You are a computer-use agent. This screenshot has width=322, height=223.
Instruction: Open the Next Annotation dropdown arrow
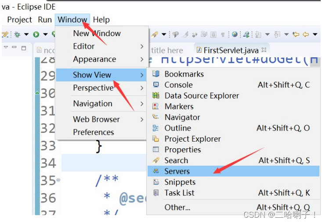coord(267,34)
